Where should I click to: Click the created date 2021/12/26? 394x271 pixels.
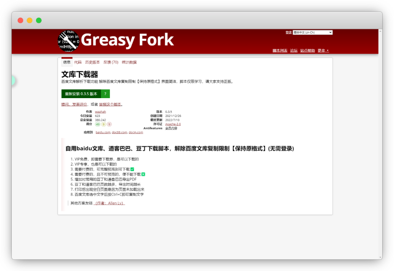173,116
